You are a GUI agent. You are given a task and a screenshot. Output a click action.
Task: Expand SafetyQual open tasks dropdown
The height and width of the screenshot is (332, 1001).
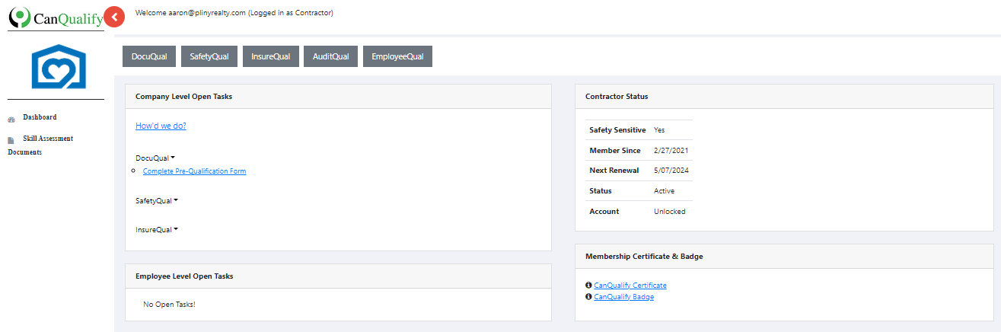[x=157, y=201]
